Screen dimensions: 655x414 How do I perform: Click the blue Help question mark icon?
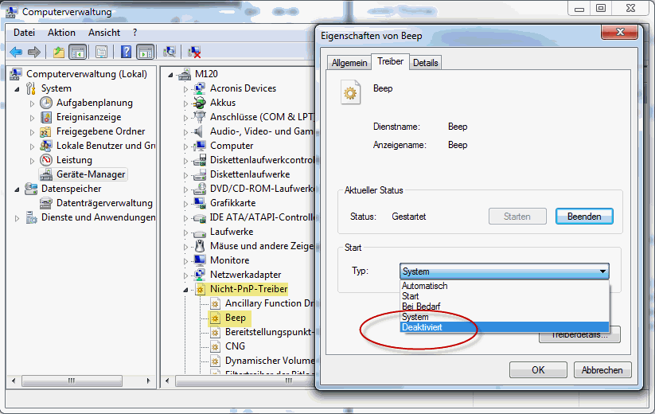pos(124,52)
